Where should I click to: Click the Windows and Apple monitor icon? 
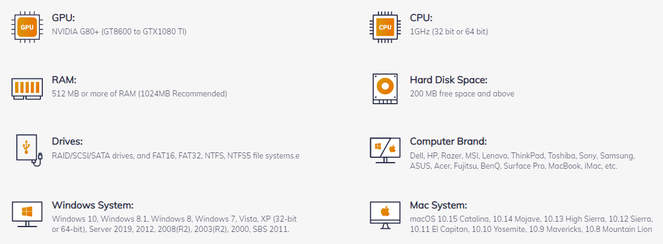pos(385,150)
